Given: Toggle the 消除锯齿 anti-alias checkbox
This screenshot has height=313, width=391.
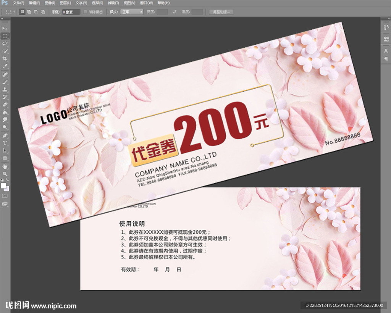Looking at the screenshot, I should (x=85, y=12).
